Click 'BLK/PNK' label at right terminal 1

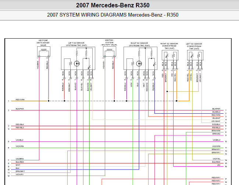pos(216,109)
